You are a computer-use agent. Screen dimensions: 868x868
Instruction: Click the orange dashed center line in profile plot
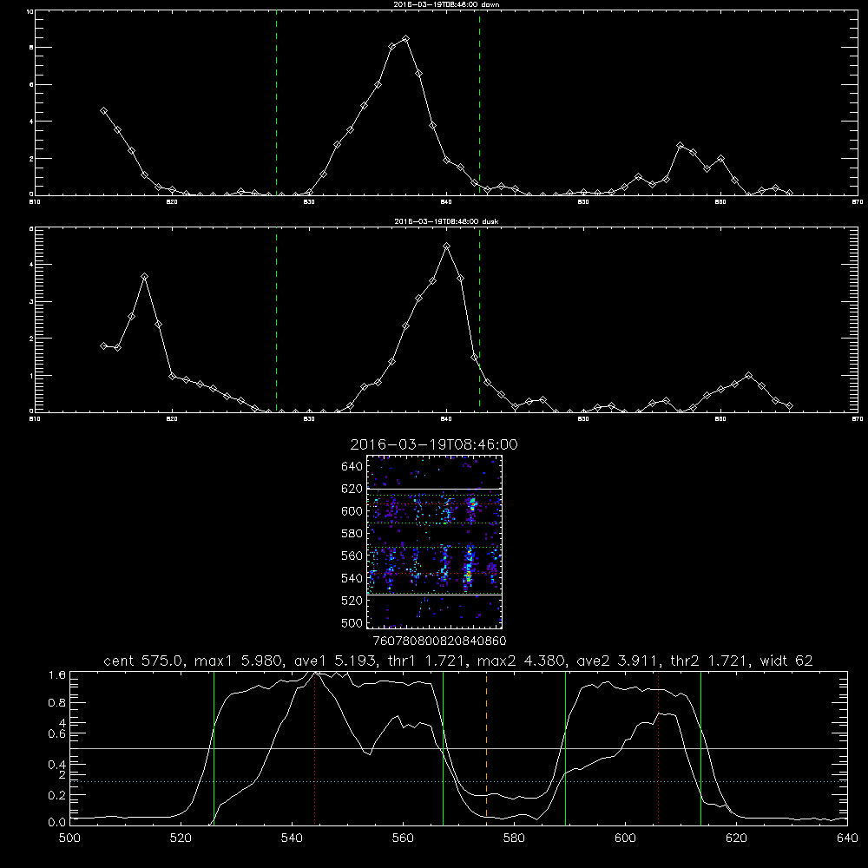(x=487, y=747)
